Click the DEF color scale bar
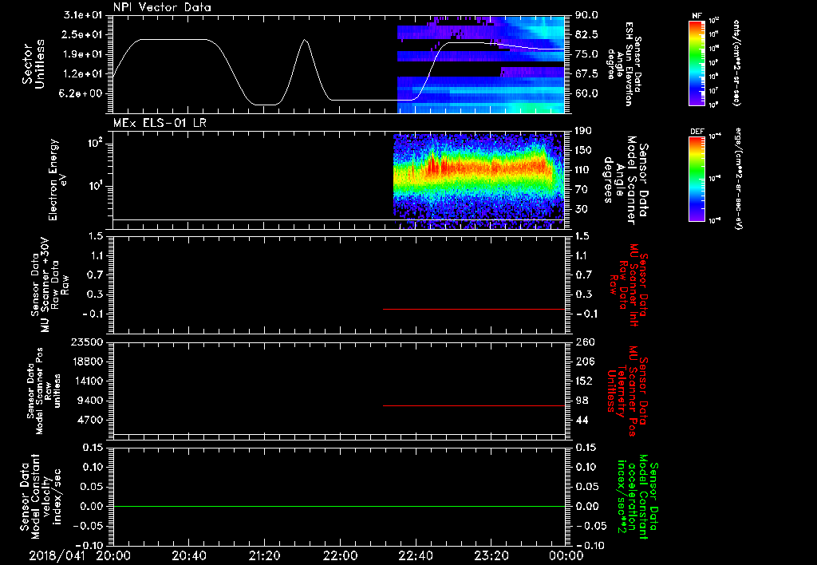 point(697,179)
